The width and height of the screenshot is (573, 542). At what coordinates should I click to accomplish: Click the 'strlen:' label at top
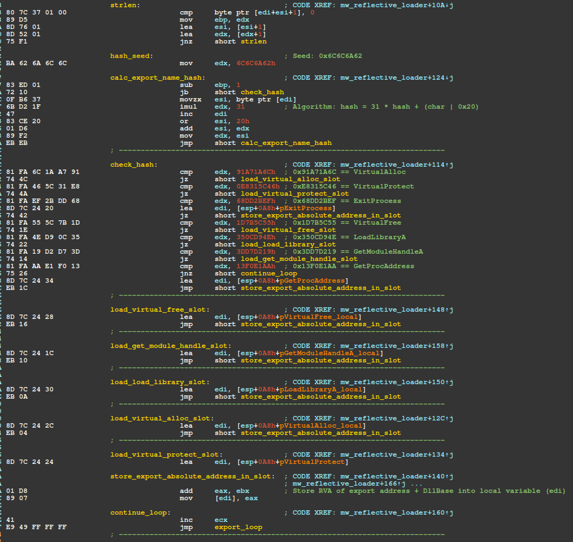125,5
